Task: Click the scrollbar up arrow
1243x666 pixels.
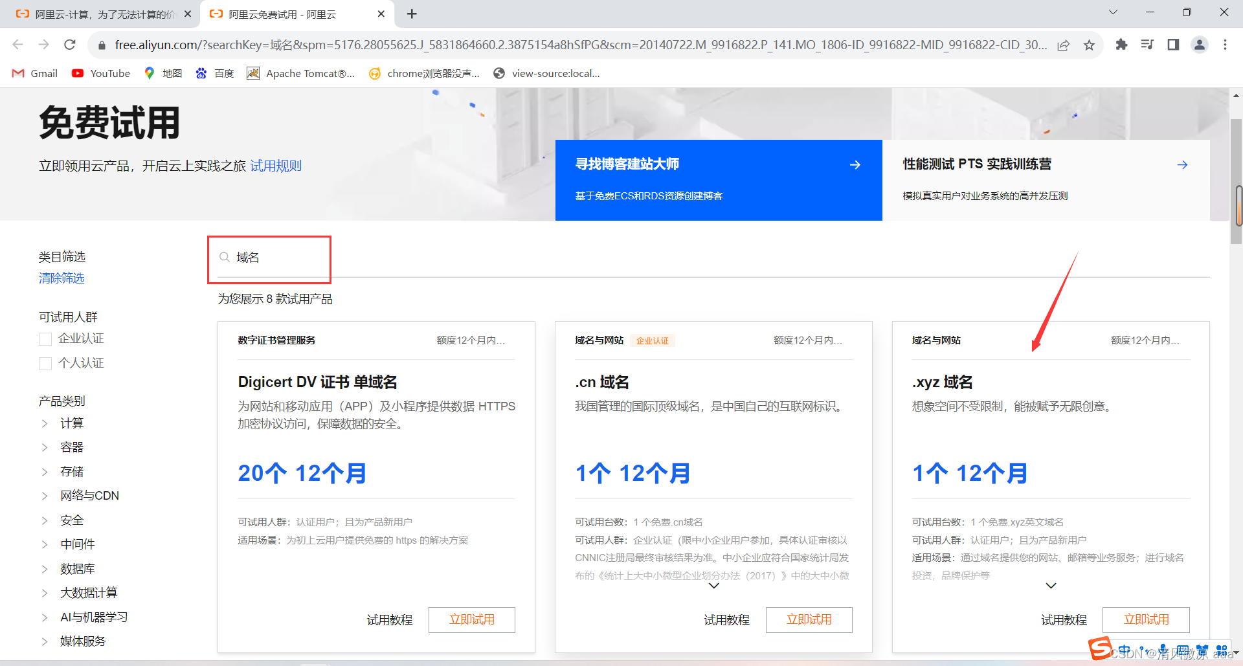Action: (x=1237, y=95)
